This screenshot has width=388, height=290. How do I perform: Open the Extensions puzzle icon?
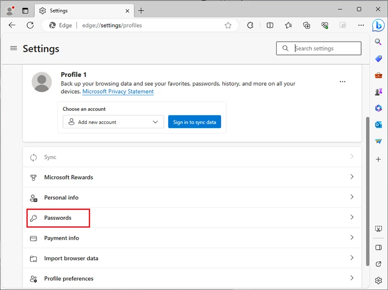point(250,25)
